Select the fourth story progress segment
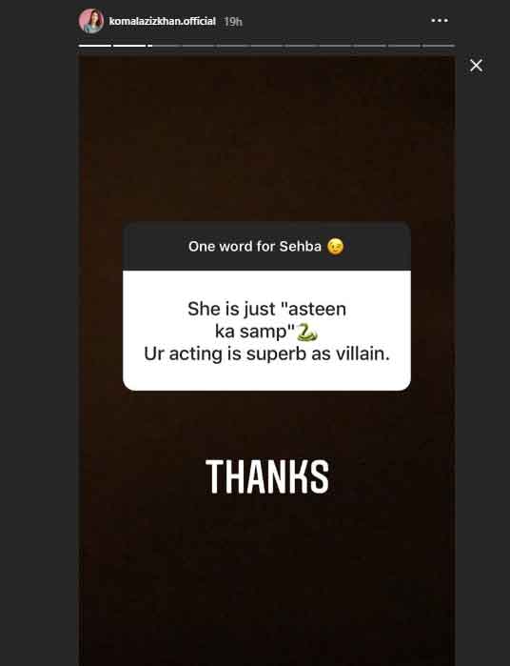 198,45
